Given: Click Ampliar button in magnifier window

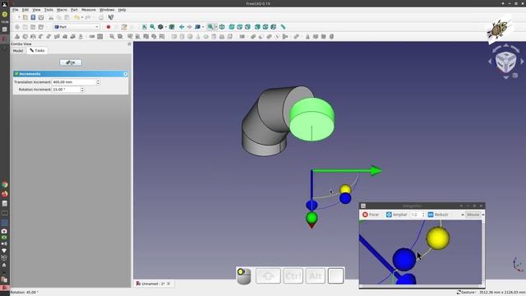Looking at the screenshot, I should [x=396, y=215].
